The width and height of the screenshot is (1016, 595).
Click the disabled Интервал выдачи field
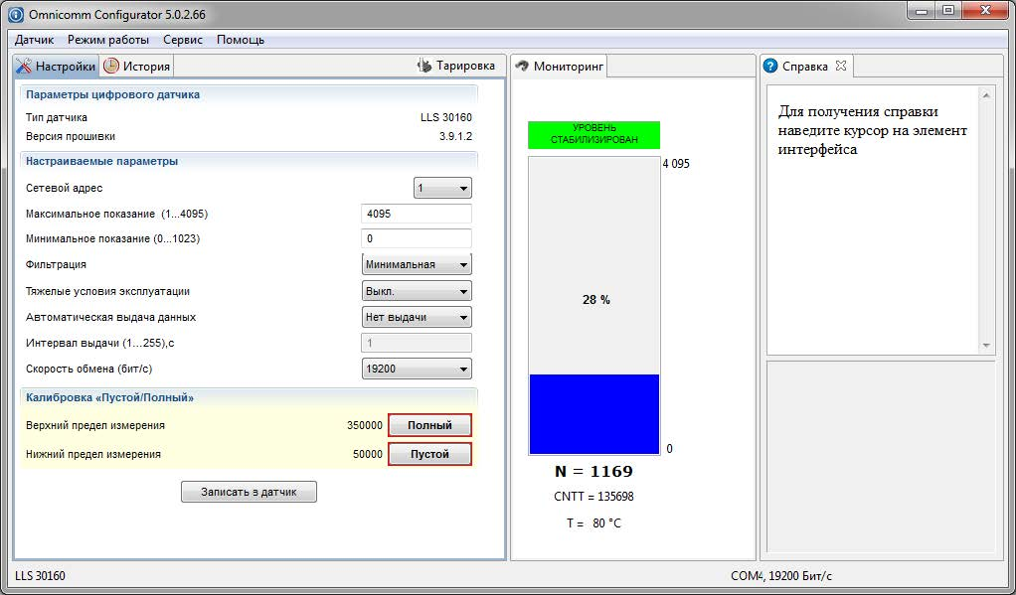[x=416, y=343]
